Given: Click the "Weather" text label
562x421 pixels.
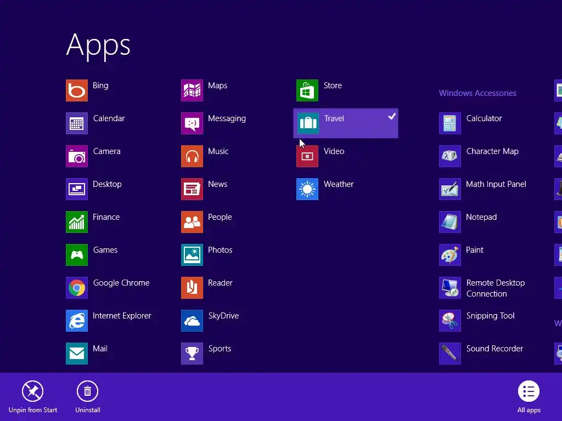Looking at the screenshot, I should pyautogui.click(x=339, y=184).
